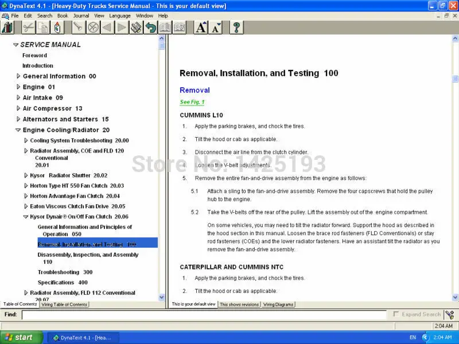Viewport: 459px width, 344px height.
Task: Open help with question mark icon
Action: (236, 28)
